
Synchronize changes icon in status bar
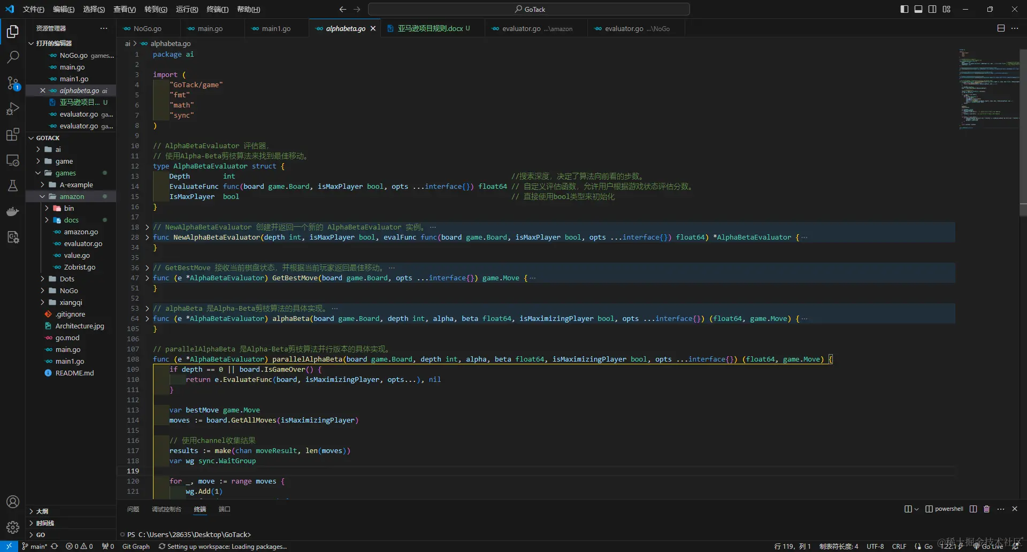point(54,546)
